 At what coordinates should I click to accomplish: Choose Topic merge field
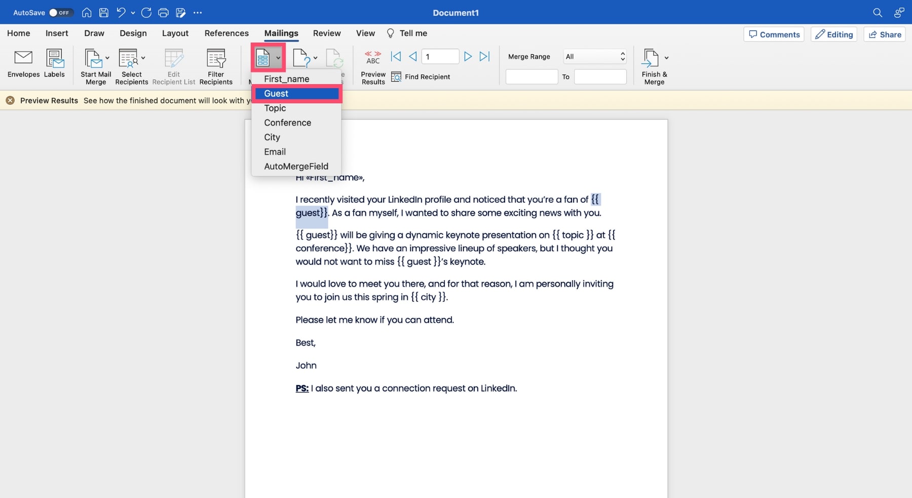click(296, 108)
